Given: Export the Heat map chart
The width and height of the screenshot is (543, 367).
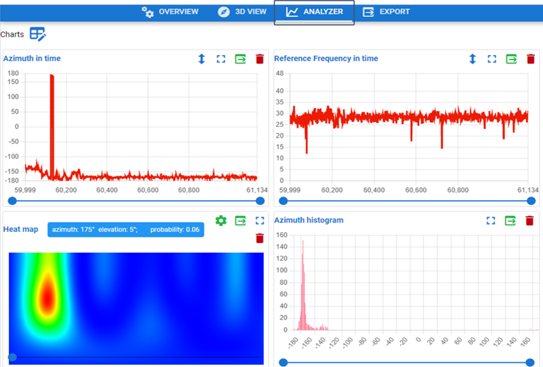Looking at the screenshot, I should point(240,220).
